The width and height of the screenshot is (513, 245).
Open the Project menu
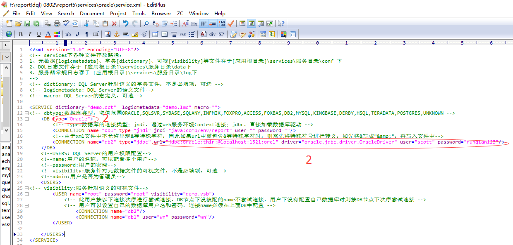pos(118,13)
